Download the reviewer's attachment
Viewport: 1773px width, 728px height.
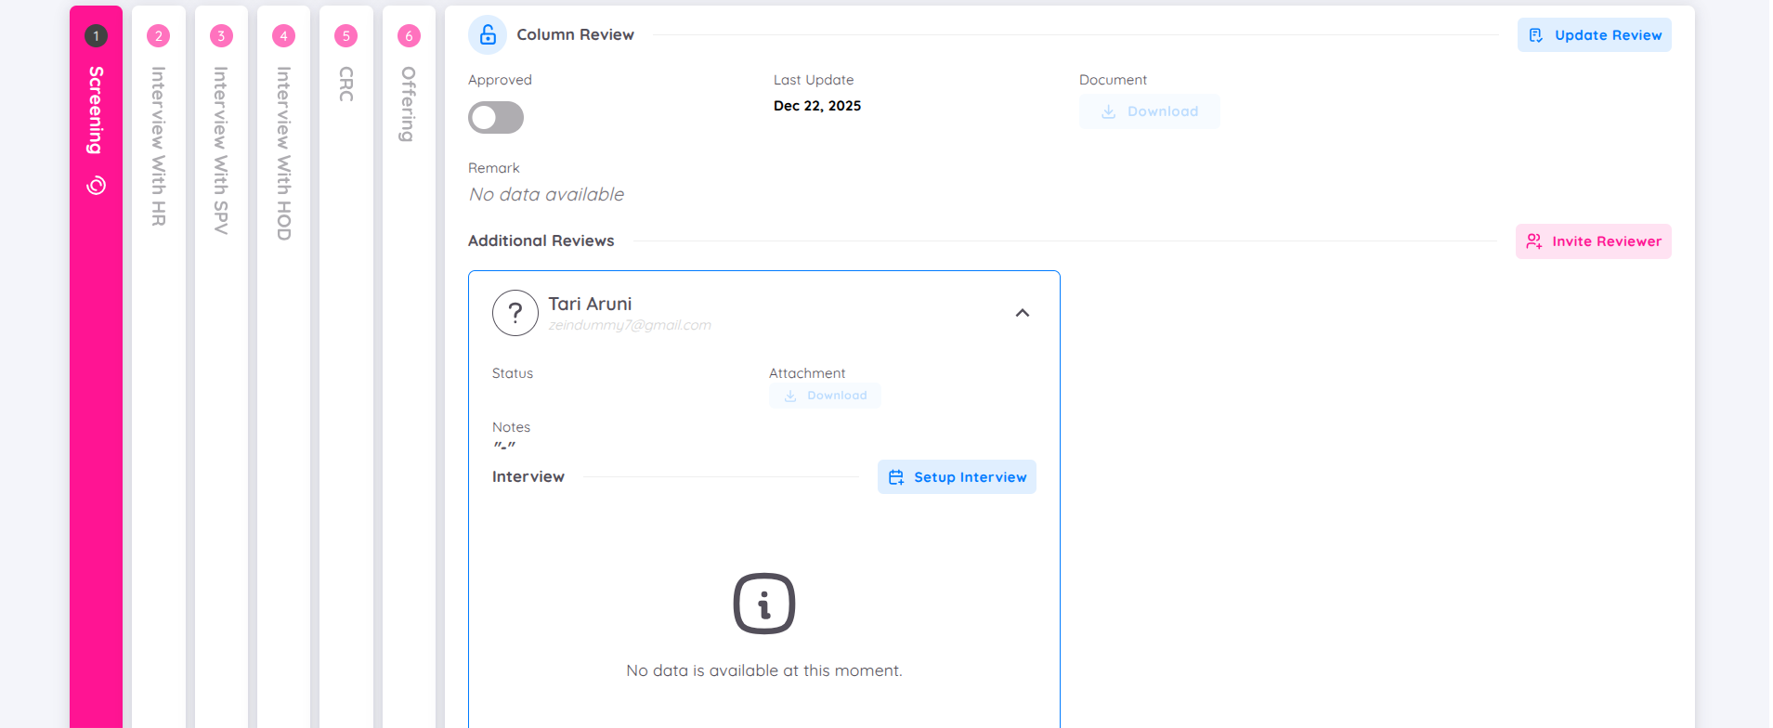[x=825, y=396]
